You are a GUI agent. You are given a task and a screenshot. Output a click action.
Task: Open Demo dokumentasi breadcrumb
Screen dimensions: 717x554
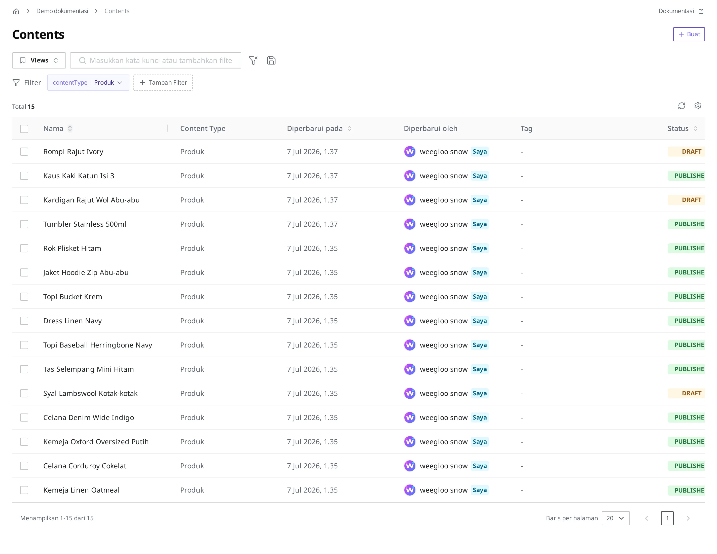[x=62, y=11]
